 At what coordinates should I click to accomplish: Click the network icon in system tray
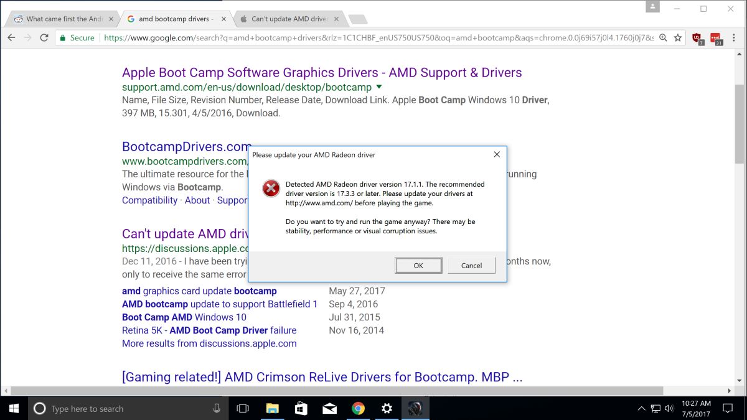tap(655, 409)
